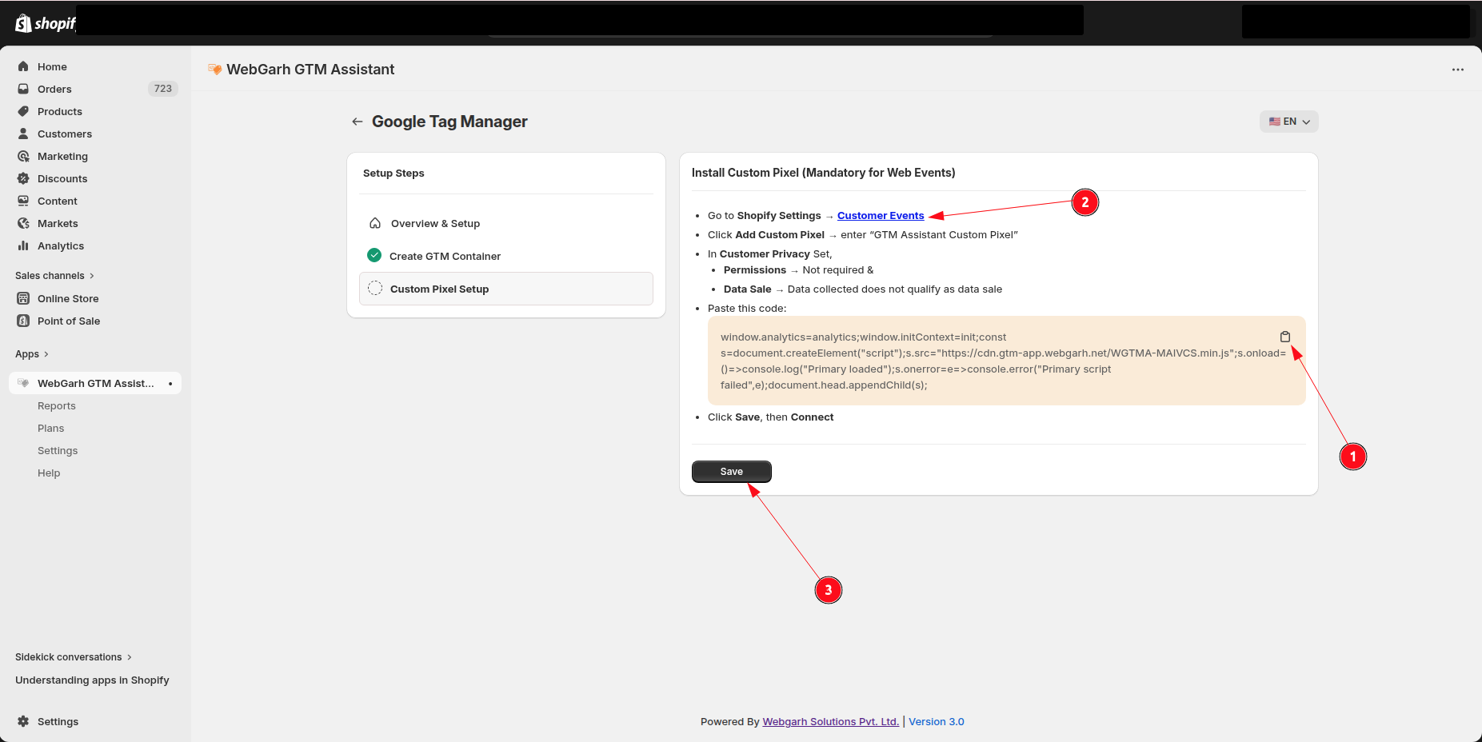Screen dimensions: 1482x742
Task: Click the Analytics bar chart icon
Action: pos(23,245)
